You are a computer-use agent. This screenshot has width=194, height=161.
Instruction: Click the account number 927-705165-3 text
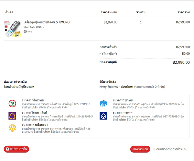click(171, 117)
